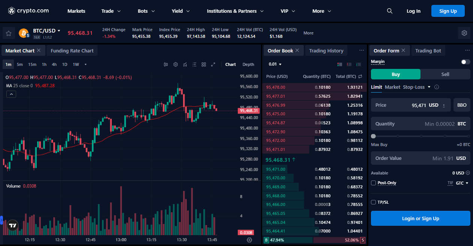Toggle Margin trading switch on
473x246 pixels.
pos(465,62)
